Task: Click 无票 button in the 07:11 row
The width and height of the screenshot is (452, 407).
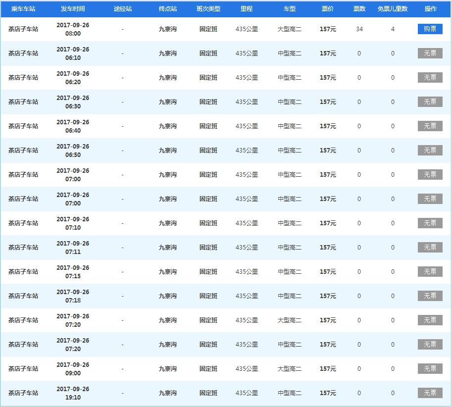Action: point(430,247)
